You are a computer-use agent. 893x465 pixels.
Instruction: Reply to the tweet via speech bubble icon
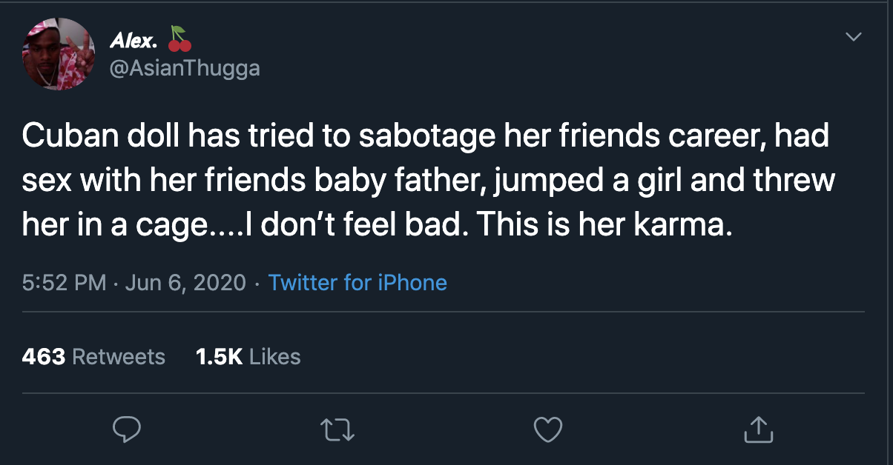[127, 429]
